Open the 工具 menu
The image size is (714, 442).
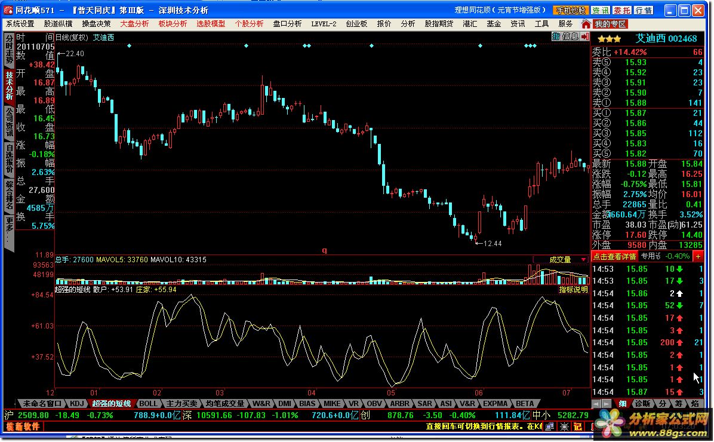click(541, 24)
